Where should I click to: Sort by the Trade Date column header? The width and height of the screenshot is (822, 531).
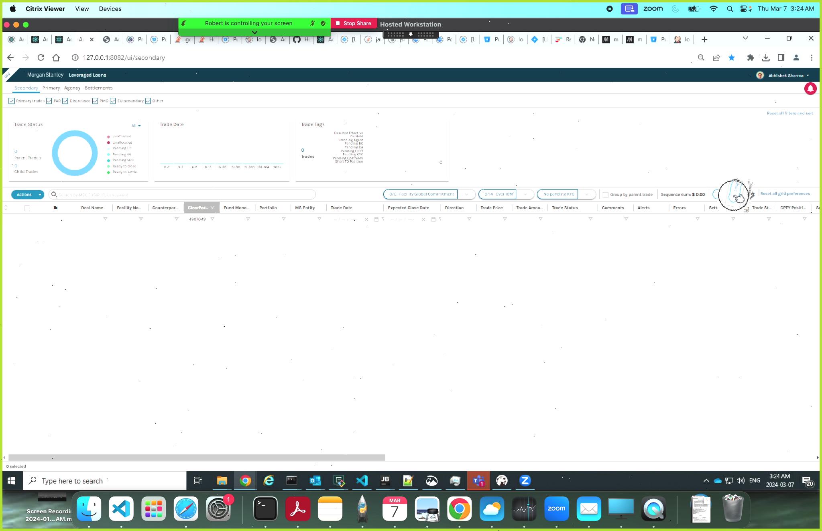[x=342, y=208]
